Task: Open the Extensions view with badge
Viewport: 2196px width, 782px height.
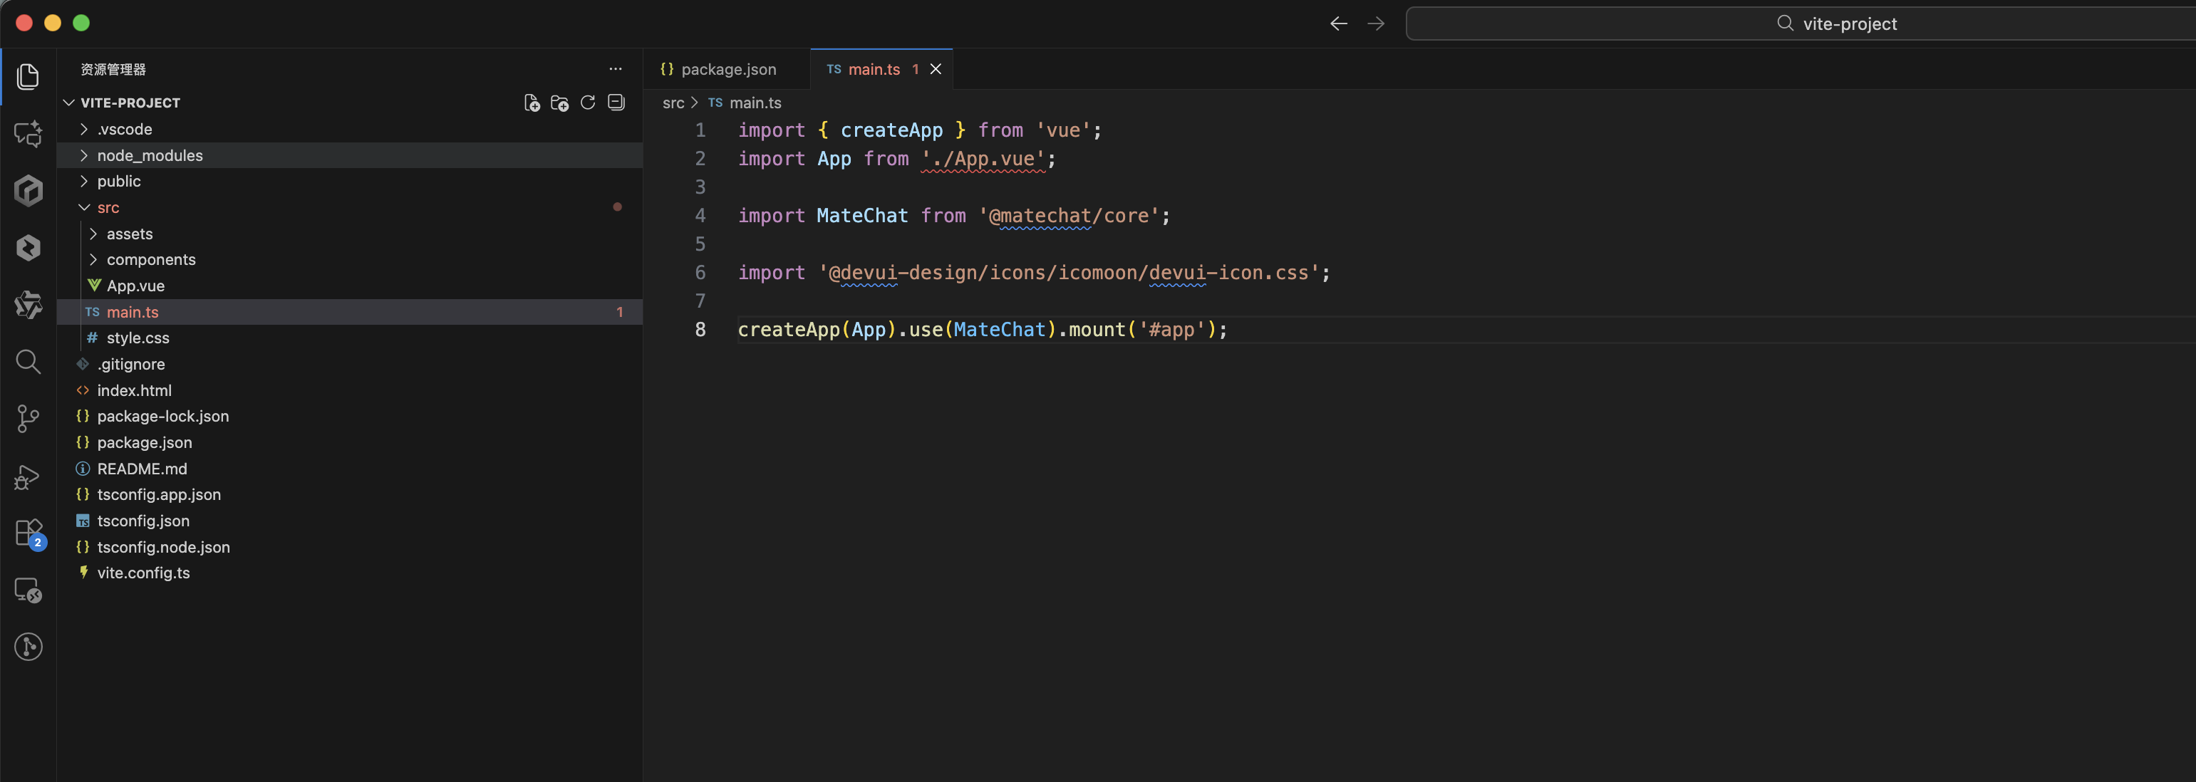Action: coord(28,533)
